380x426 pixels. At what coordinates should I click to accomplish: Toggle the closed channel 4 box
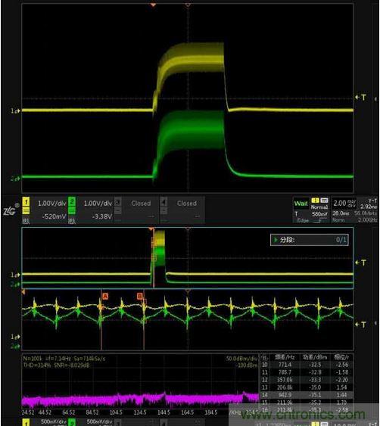click(182, 210)
